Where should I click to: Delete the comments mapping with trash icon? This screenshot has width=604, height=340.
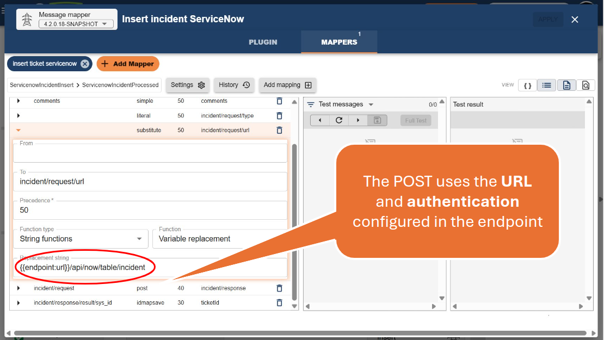pos(279,101)
